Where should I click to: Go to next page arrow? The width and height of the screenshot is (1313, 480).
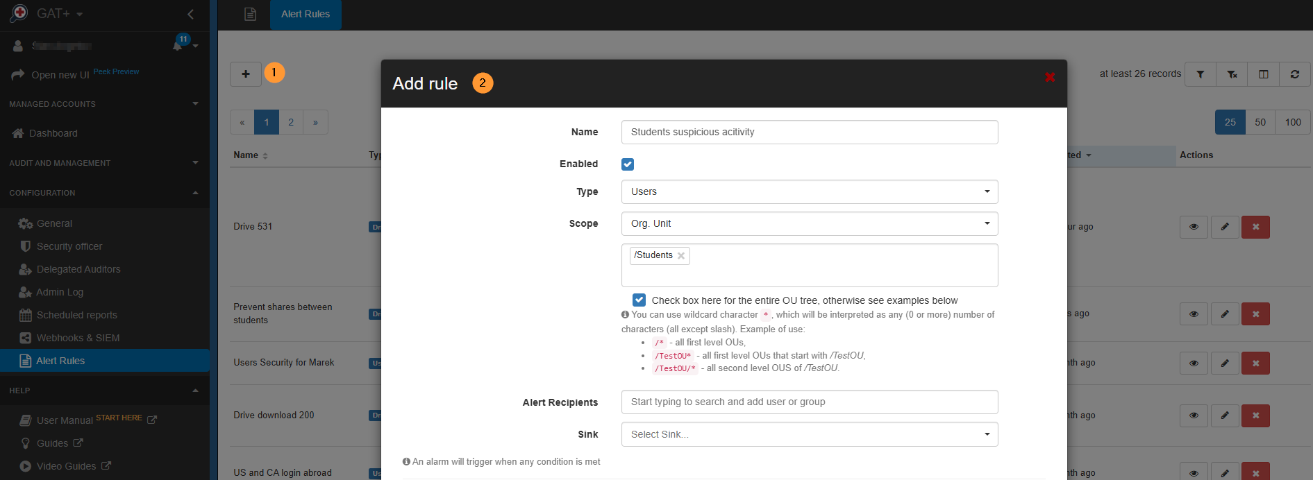point(315,122)
